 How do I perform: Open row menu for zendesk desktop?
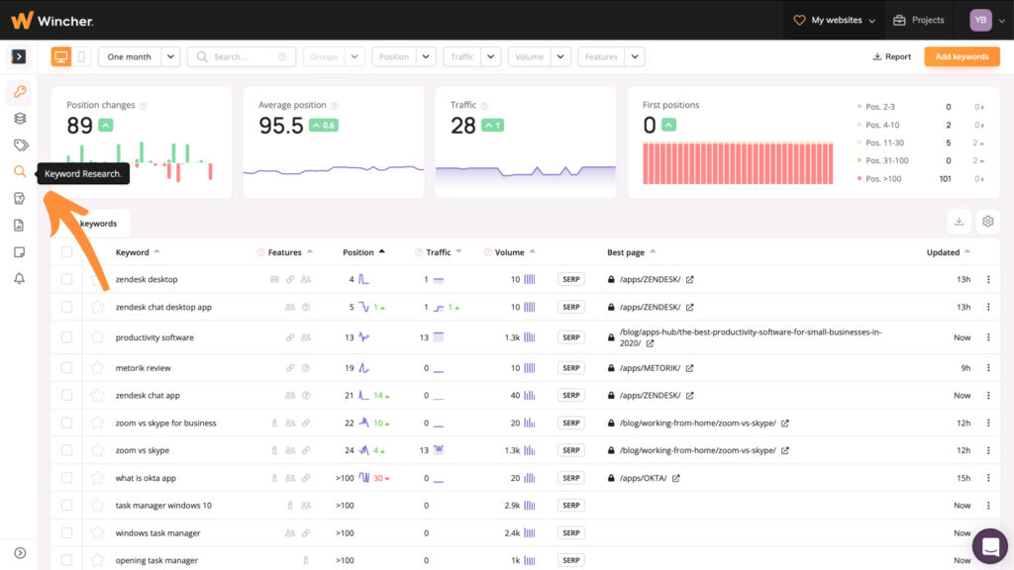point(988,279)
